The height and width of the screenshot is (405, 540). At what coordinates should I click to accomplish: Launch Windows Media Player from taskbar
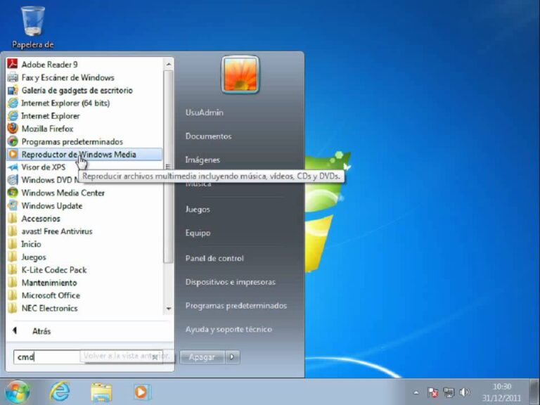coord(142,392)
